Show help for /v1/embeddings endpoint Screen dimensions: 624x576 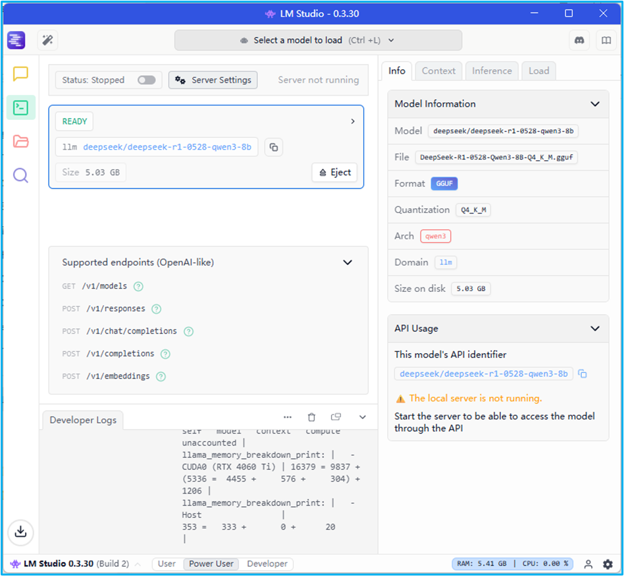[x=161, y=376]
